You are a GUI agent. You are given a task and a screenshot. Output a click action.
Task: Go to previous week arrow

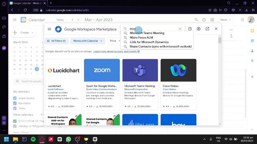[x=72, y=20]
